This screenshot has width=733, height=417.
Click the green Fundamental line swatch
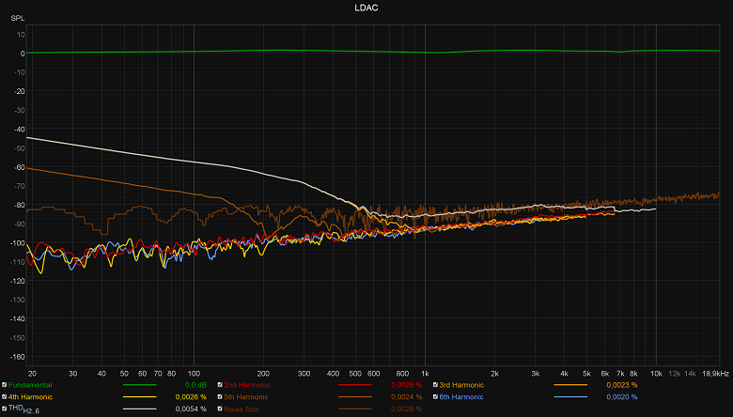(140, 385)
